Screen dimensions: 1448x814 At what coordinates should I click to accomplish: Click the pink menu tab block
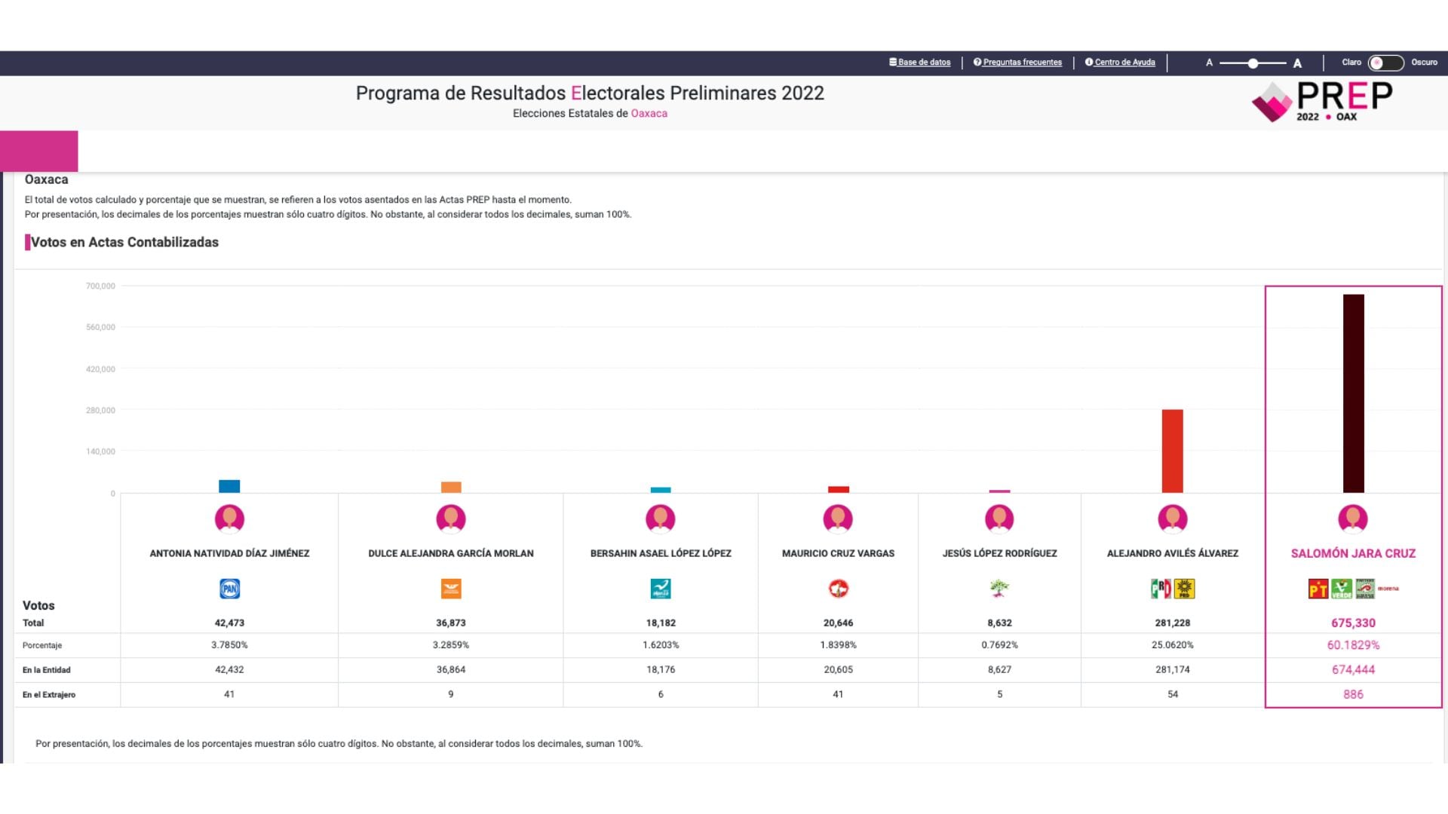pyautogui.click(x=39, y=151)
